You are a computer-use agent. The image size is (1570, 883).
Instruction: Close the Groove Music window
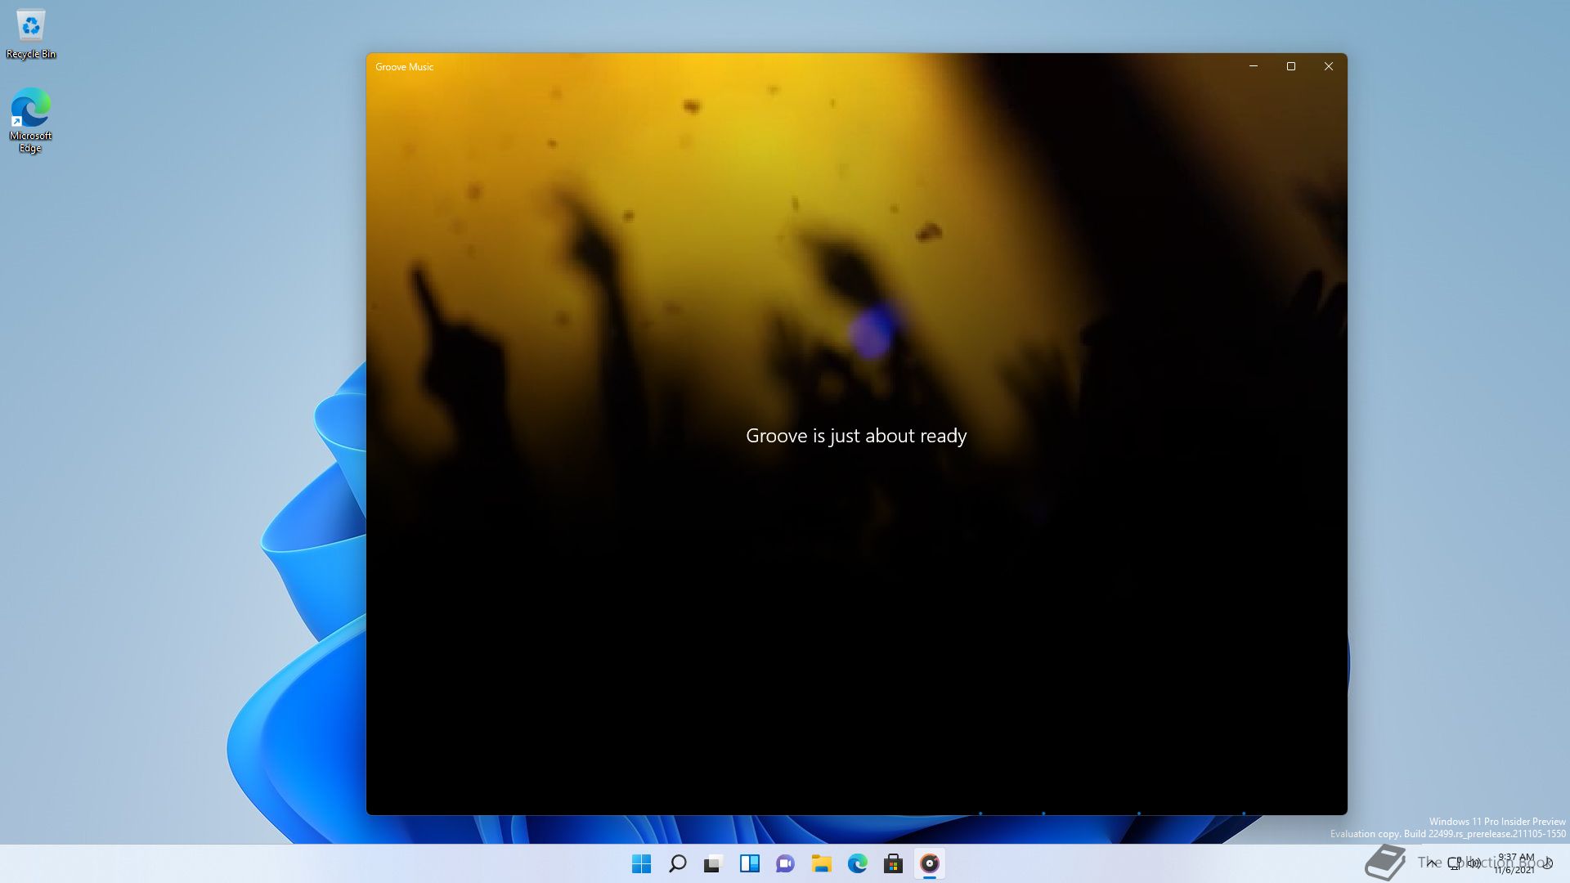[1329, 66]
